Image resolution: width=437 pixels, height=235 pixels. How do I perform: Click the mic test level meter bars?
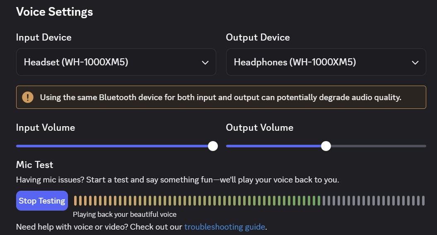[x=249, y=201]
